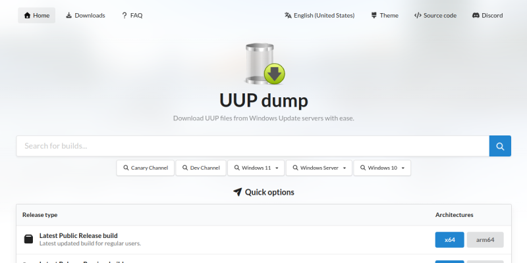Go to the Downloads page
527x263 pixels.
(x=86, y=15)
